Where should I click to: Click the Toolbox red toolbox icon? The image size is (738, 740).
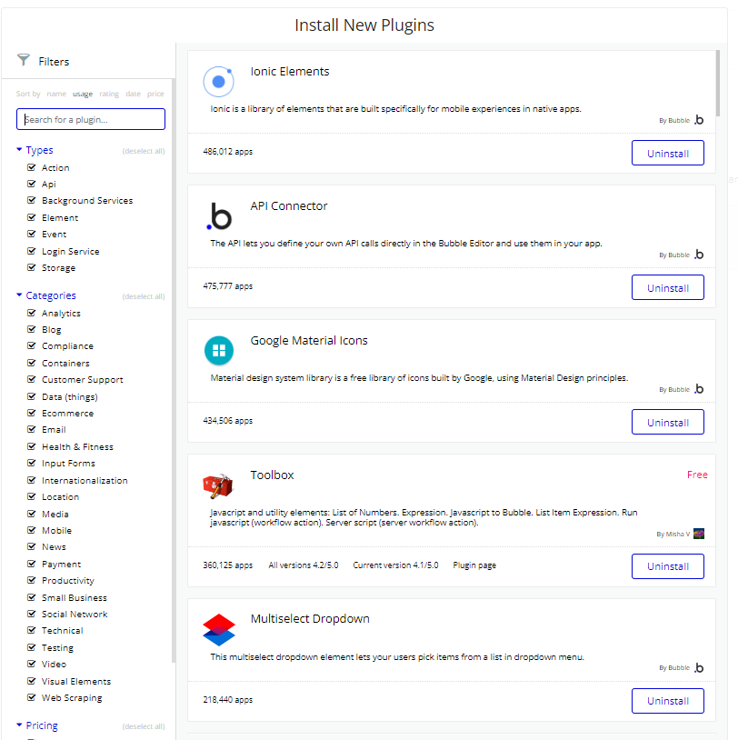[218, 487]
